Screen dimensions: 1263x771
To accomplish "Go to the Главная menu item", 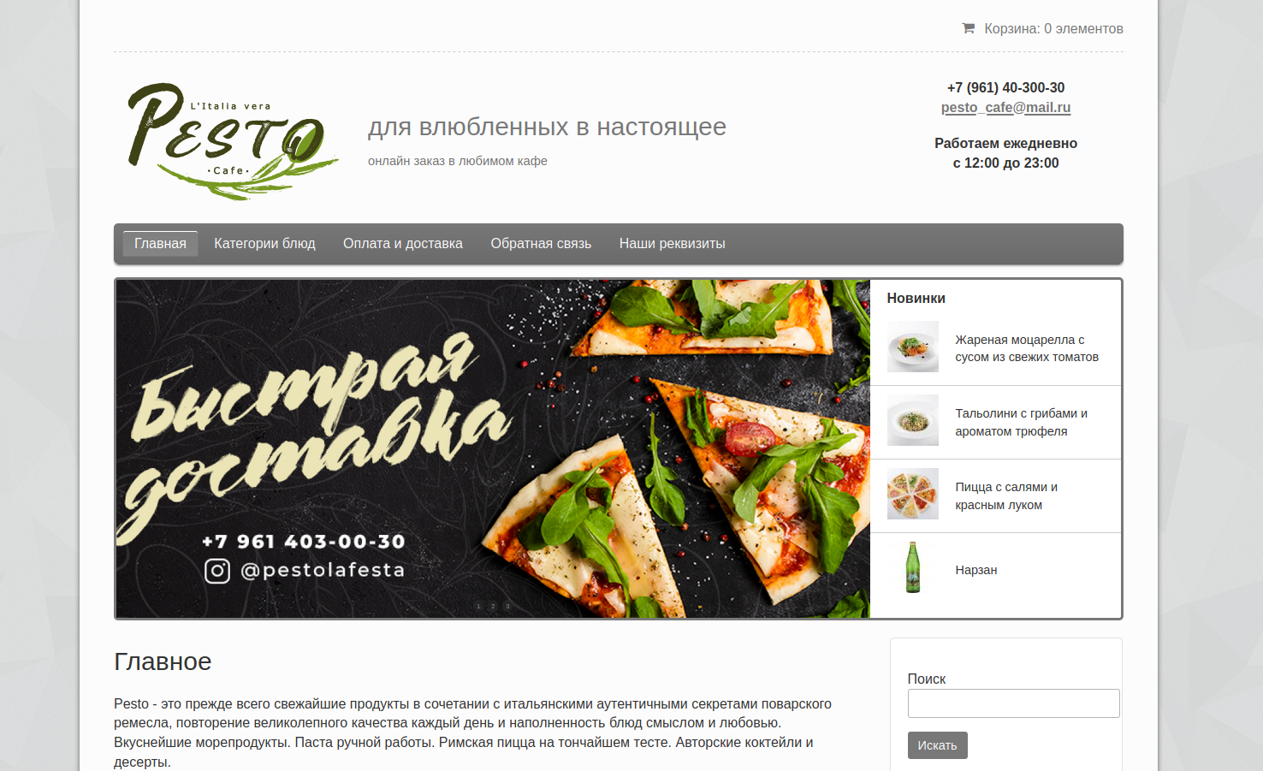I will tap(160, 244).
